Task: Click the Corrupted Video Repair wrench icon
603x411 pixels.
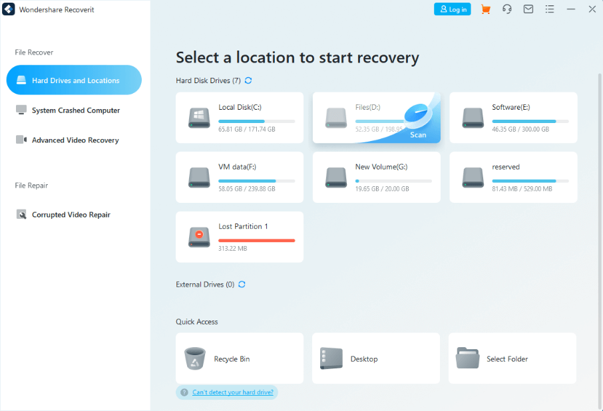Action: point(21,214)
